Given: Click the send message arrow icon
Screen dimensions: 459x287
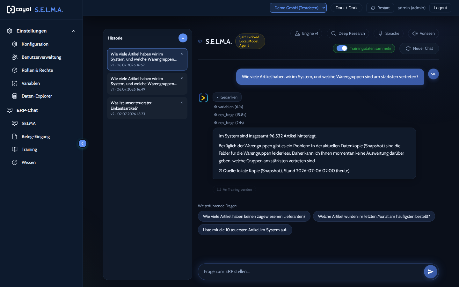Looking at the screenshot, I should [x=431, y=272].
